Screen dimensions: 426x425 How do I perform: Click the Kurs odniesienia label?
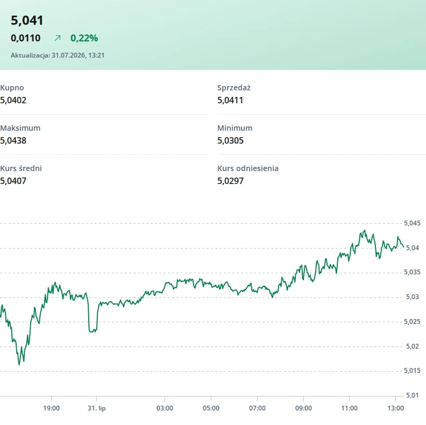[x=248, y=168]
